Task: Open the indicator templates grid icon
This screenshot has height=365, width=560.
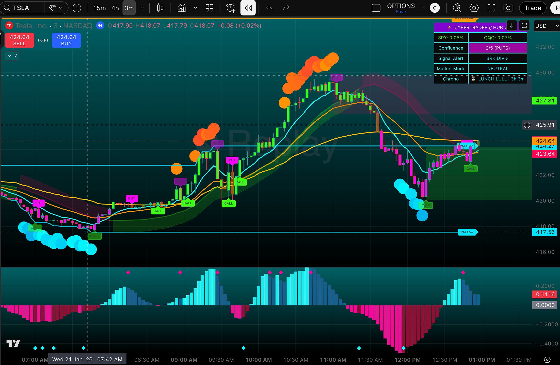Action: pyautogui.click(x=209, y=8)
